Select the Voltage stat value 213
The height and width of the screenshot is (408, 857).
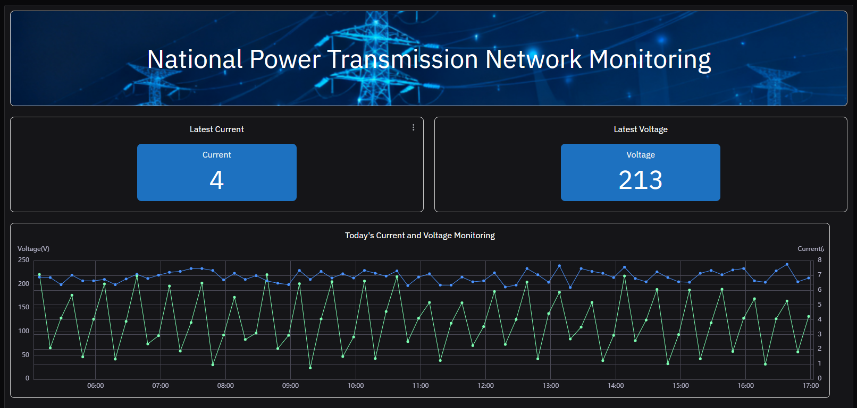click(640, 180)
